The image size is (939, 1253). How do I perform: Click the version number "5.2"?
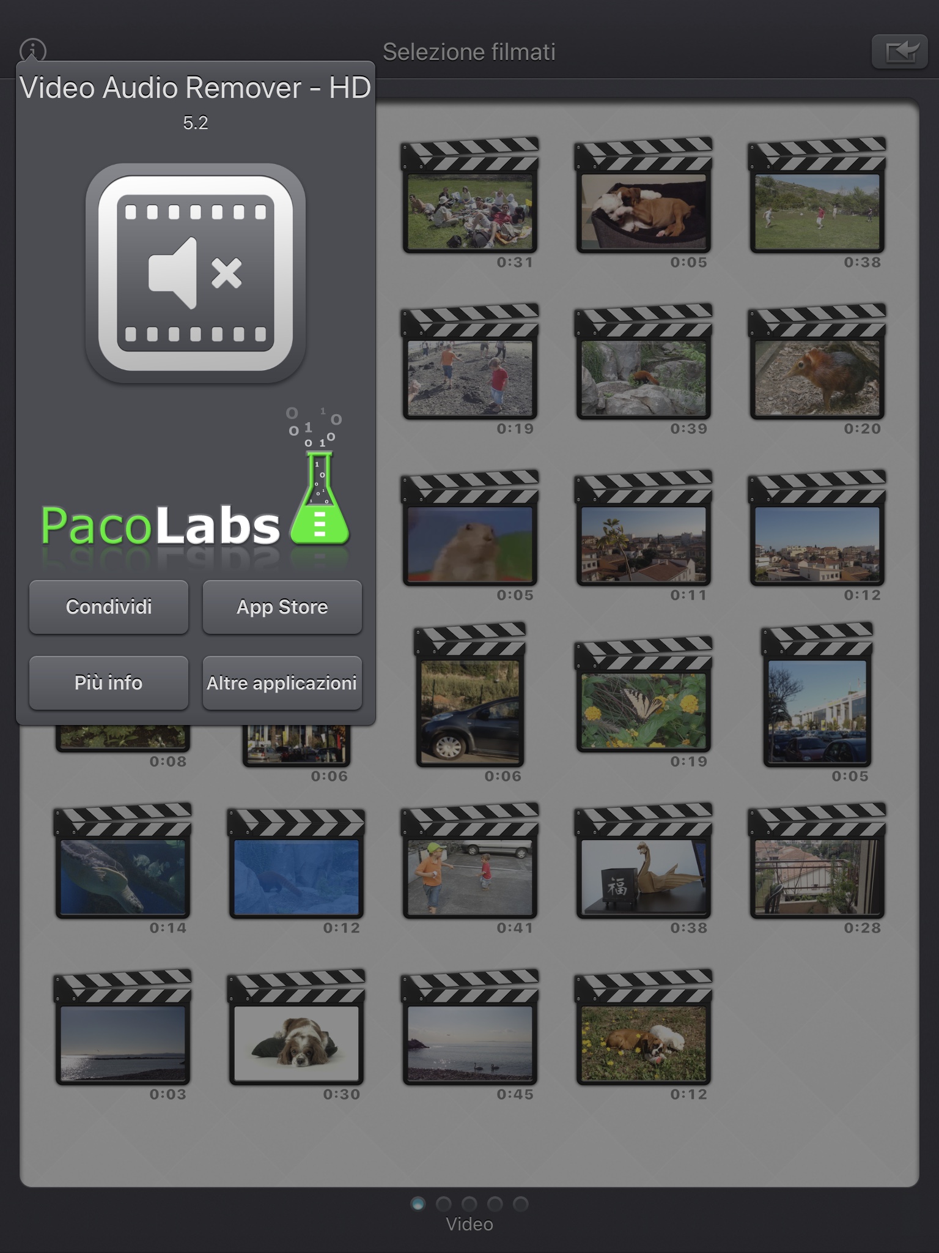click(196, 123)
